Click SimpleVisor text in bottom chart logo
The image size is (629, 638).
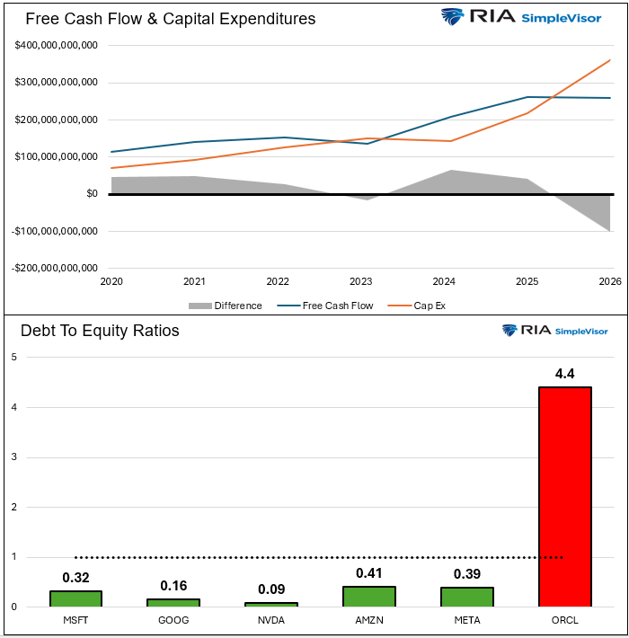(x=584, y=331)
